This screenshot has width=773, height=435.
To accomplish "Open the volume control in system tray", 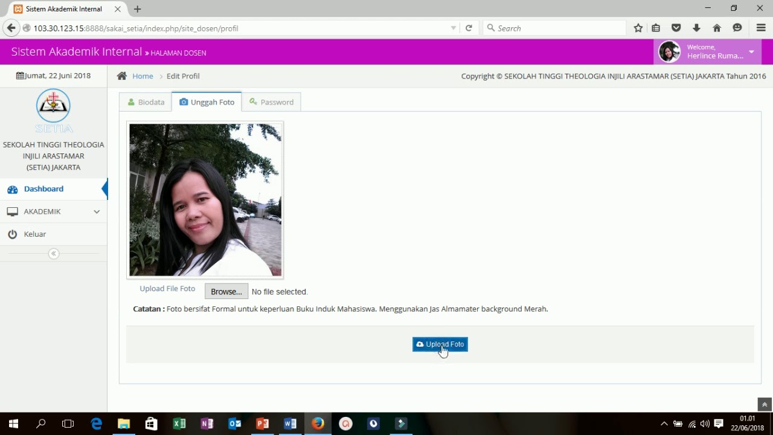I will coord(705,424).
